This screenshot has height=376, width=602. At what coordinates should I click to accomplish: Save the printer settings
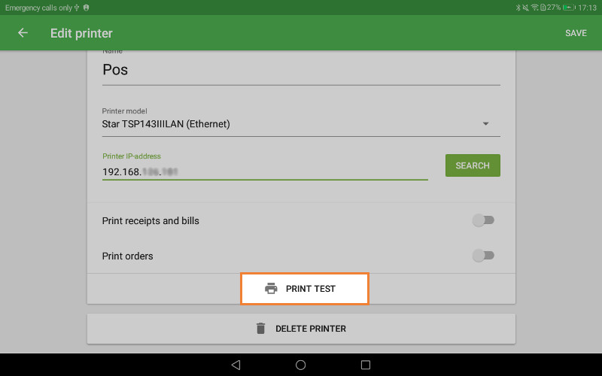[x=576, y=33]
